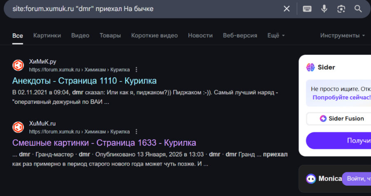Click the ХиМиК.ру site name
The height and width of the screenshot is (196, 371).
click(42, 62)
